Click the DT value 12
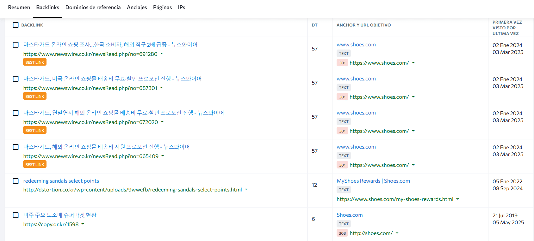The height and width of the screenshot is (241, 534). 314,185
